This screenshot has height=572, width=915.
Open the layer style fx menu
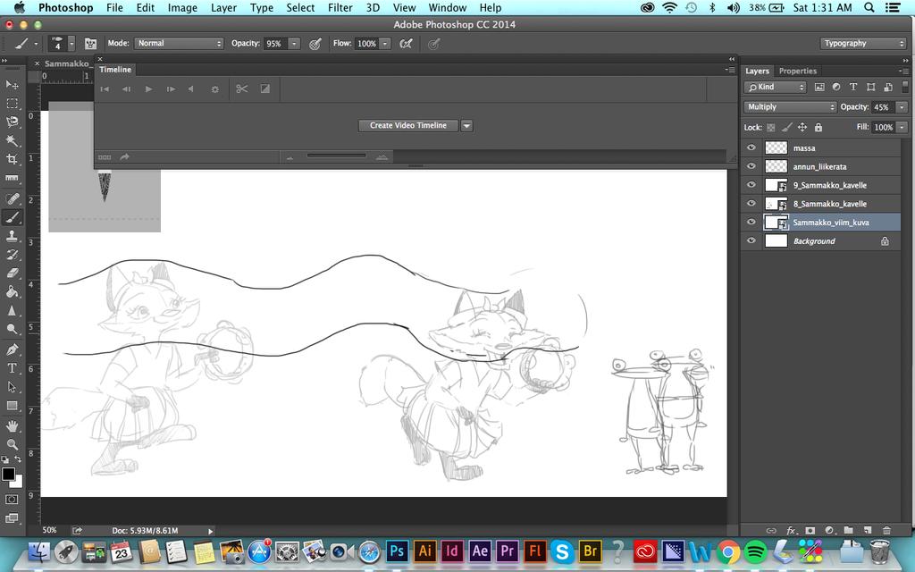tap(791, 531)
